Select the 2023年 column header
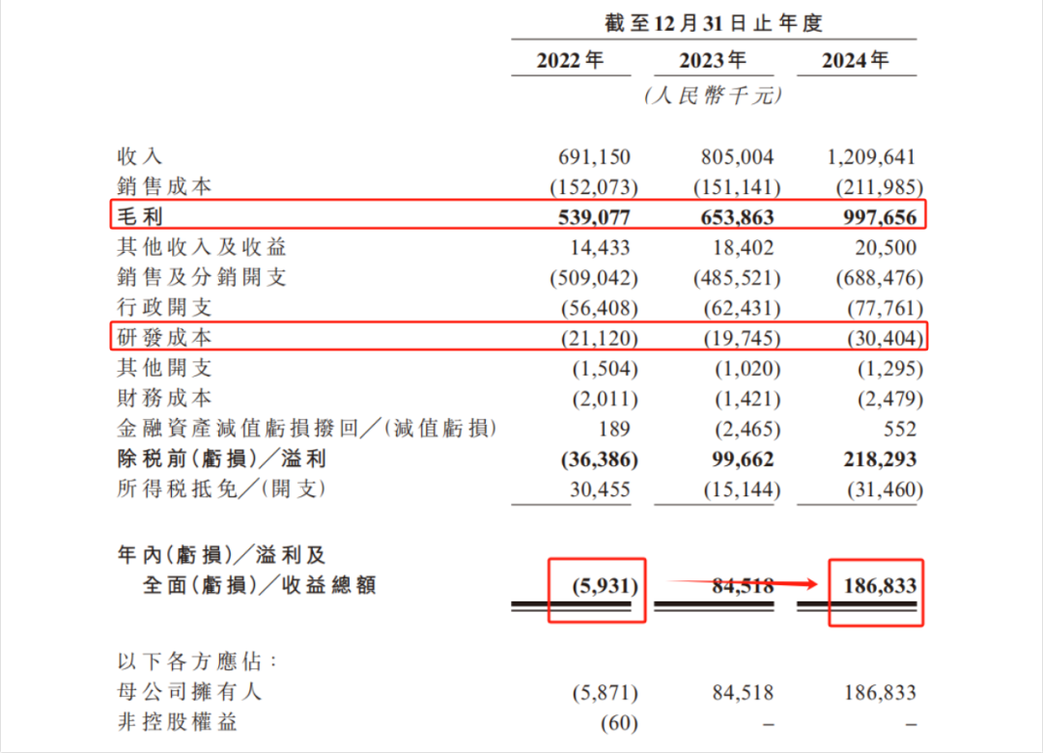This screenshot has width=1043, height=753. click(x=713, y=60)
